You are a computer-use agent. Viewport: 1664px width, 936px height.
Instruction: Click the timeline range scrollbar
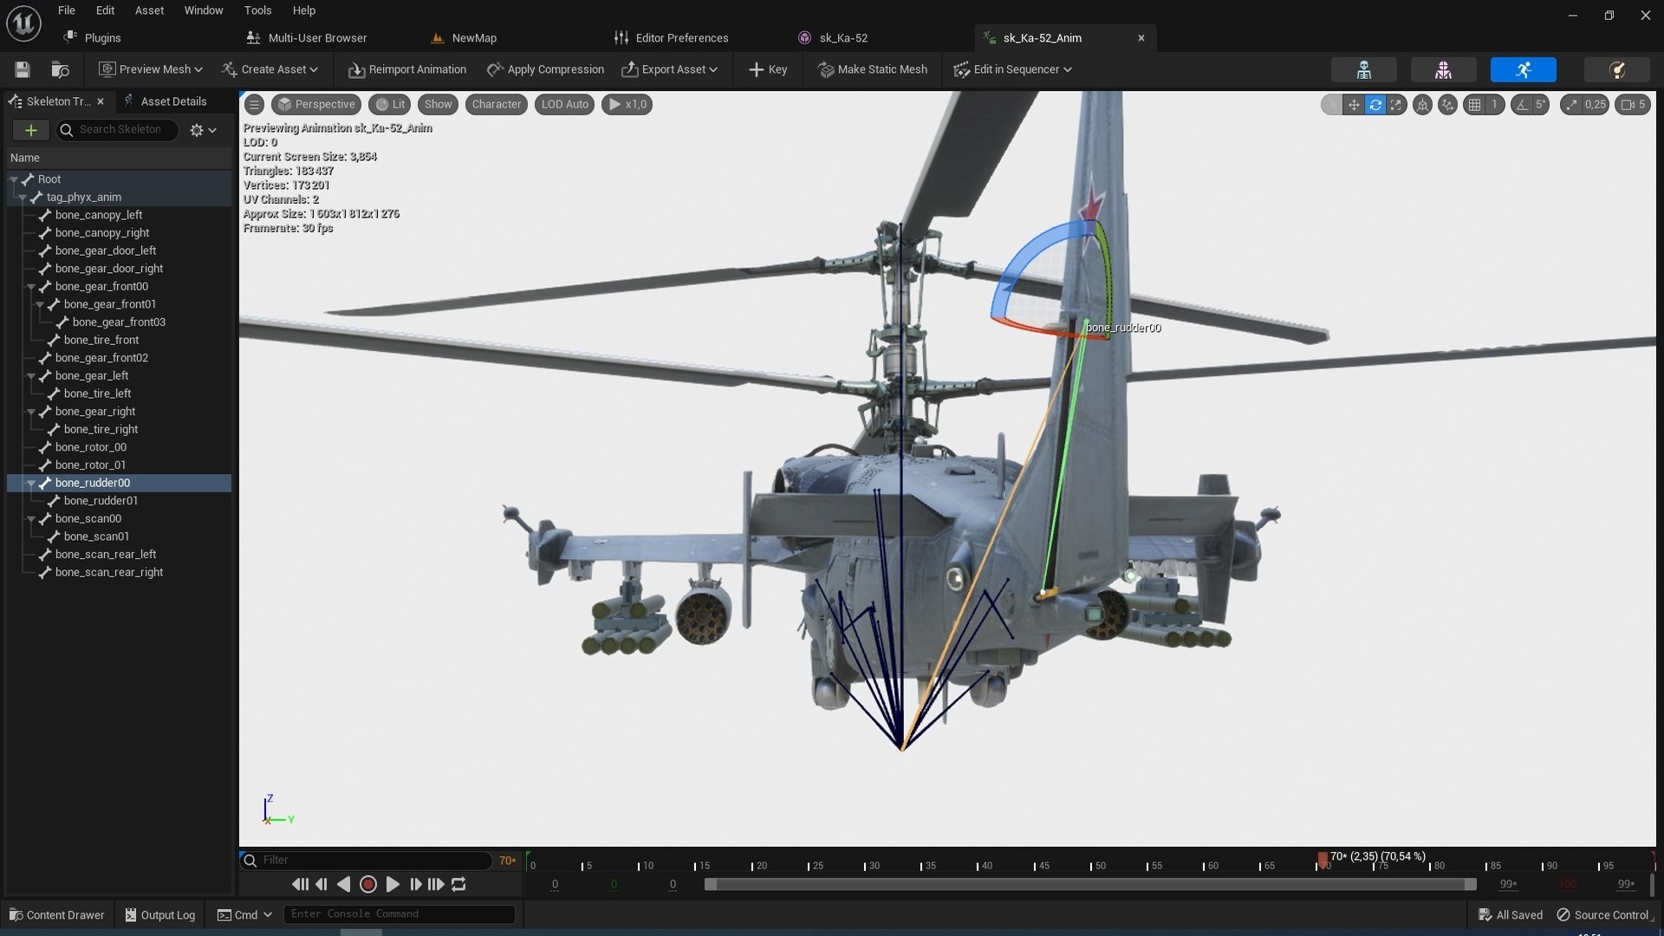[1090, 884]
